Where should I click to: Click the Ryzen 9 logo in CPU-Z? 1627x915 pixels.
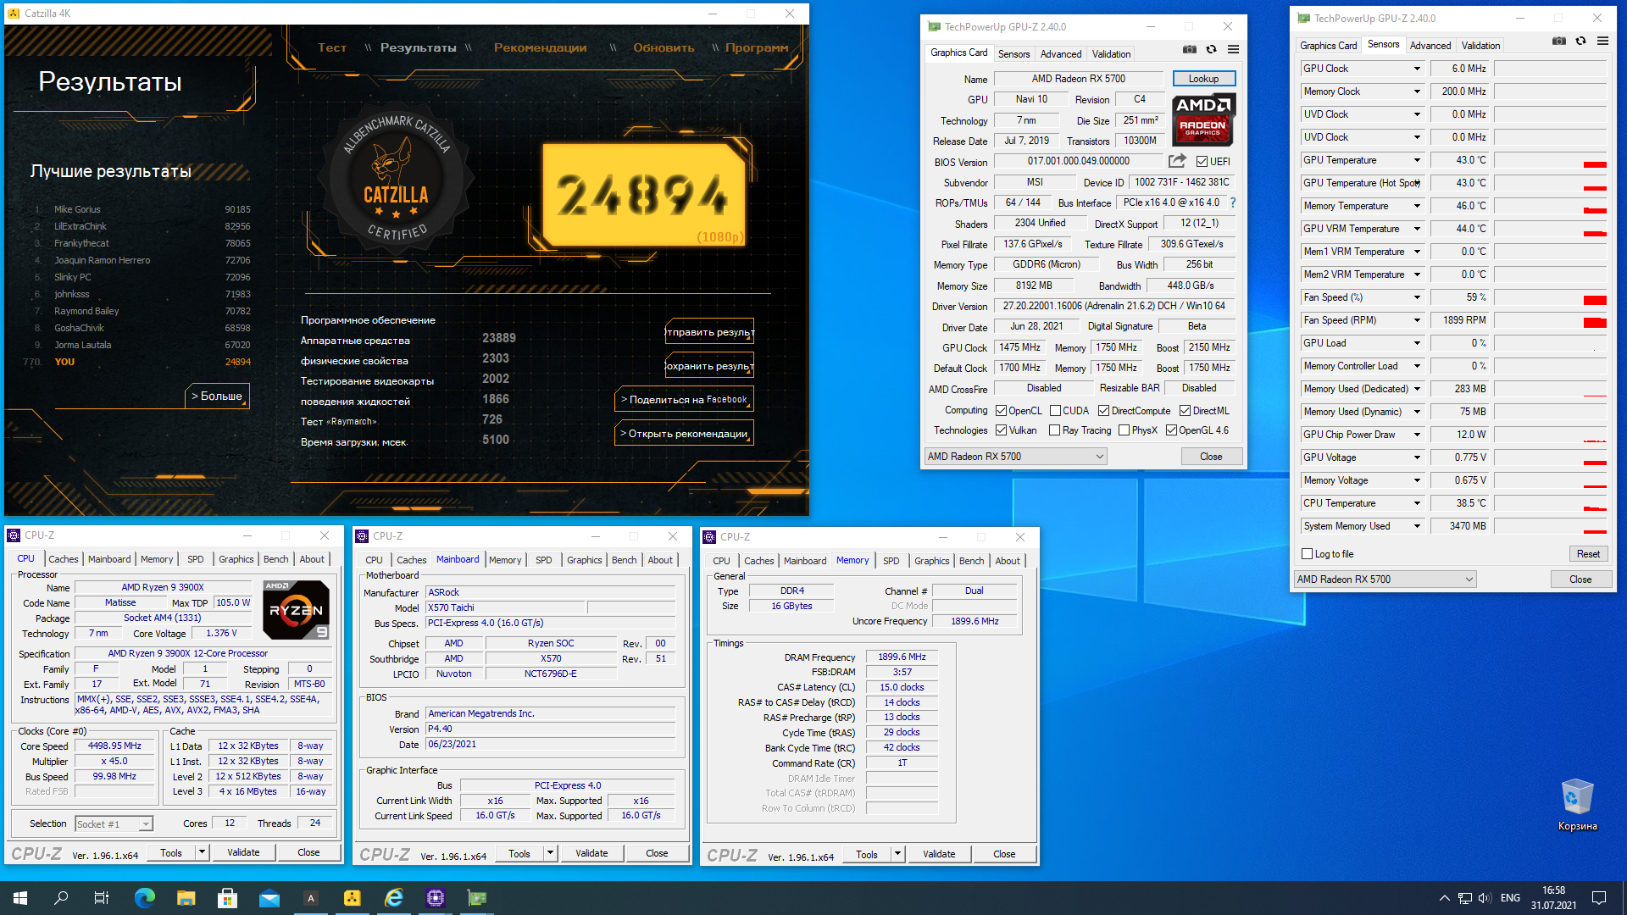coord(296,609)
